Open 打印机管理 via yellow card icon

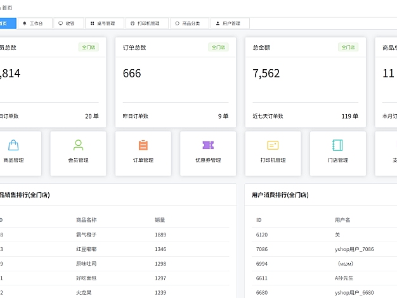pyautogui.click(x=273, y=145)
